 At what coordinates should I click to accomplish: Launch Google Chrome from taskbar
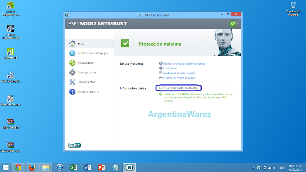(18, 167)
